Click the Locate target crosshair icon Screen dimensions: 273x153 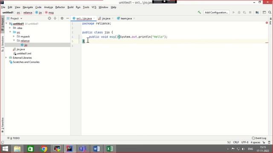point(49,18)
